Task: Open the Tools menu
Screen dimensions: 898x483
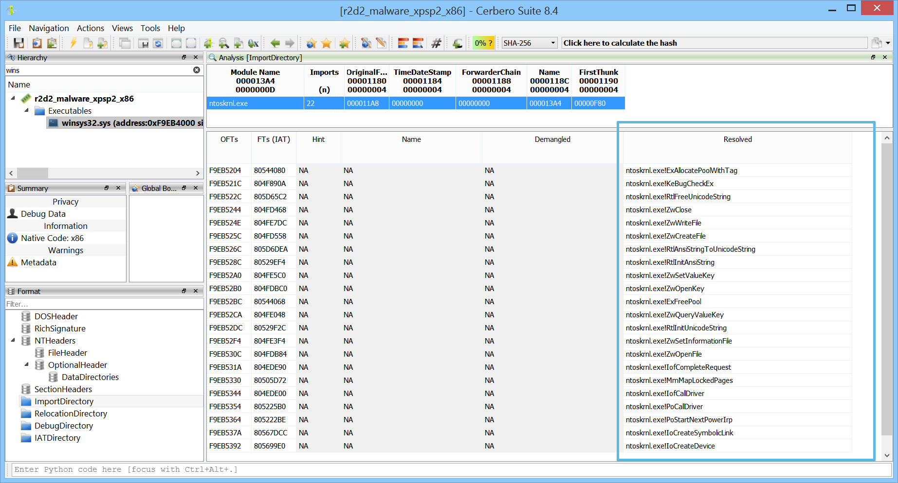Action: pyautogui.click(x=150, y=28)
